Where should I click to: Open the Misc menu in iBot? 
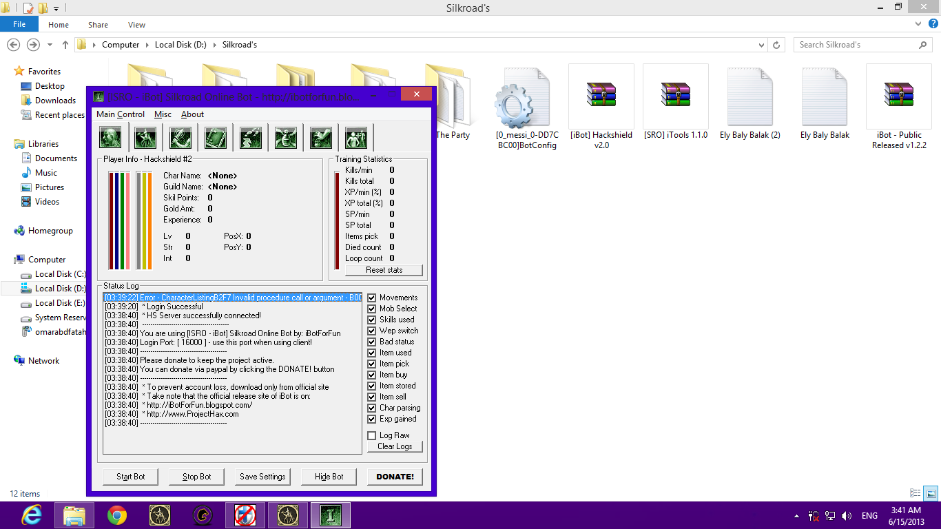click(163, 114)
